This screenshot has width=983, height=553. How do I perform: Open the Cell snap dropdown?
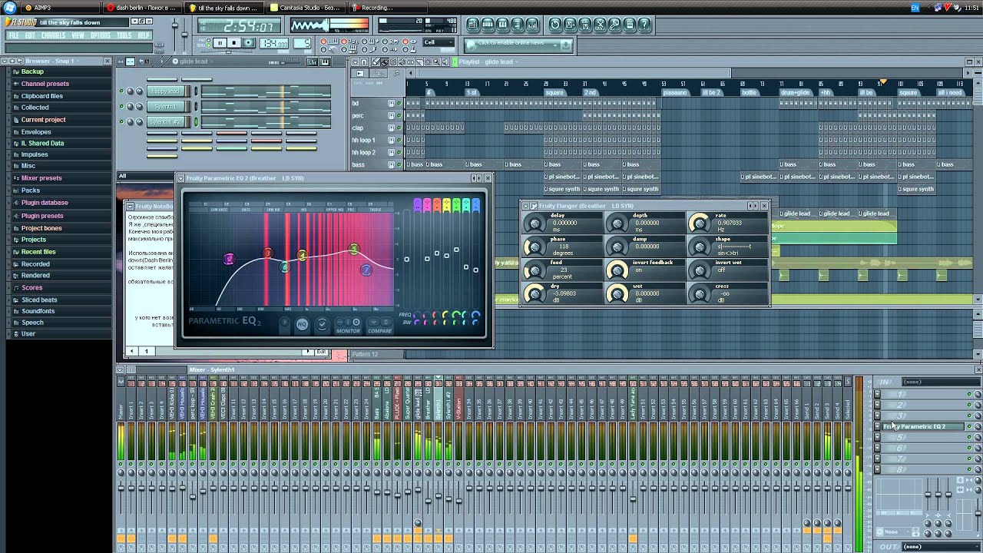(x=439, y=42)
